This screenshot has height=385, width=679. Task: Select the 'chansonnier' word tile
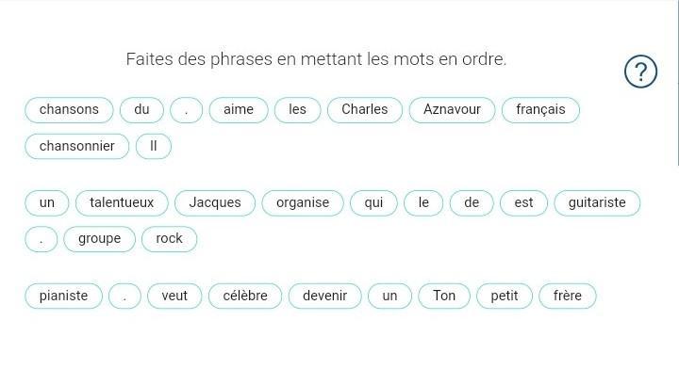(x=76, y=147)
